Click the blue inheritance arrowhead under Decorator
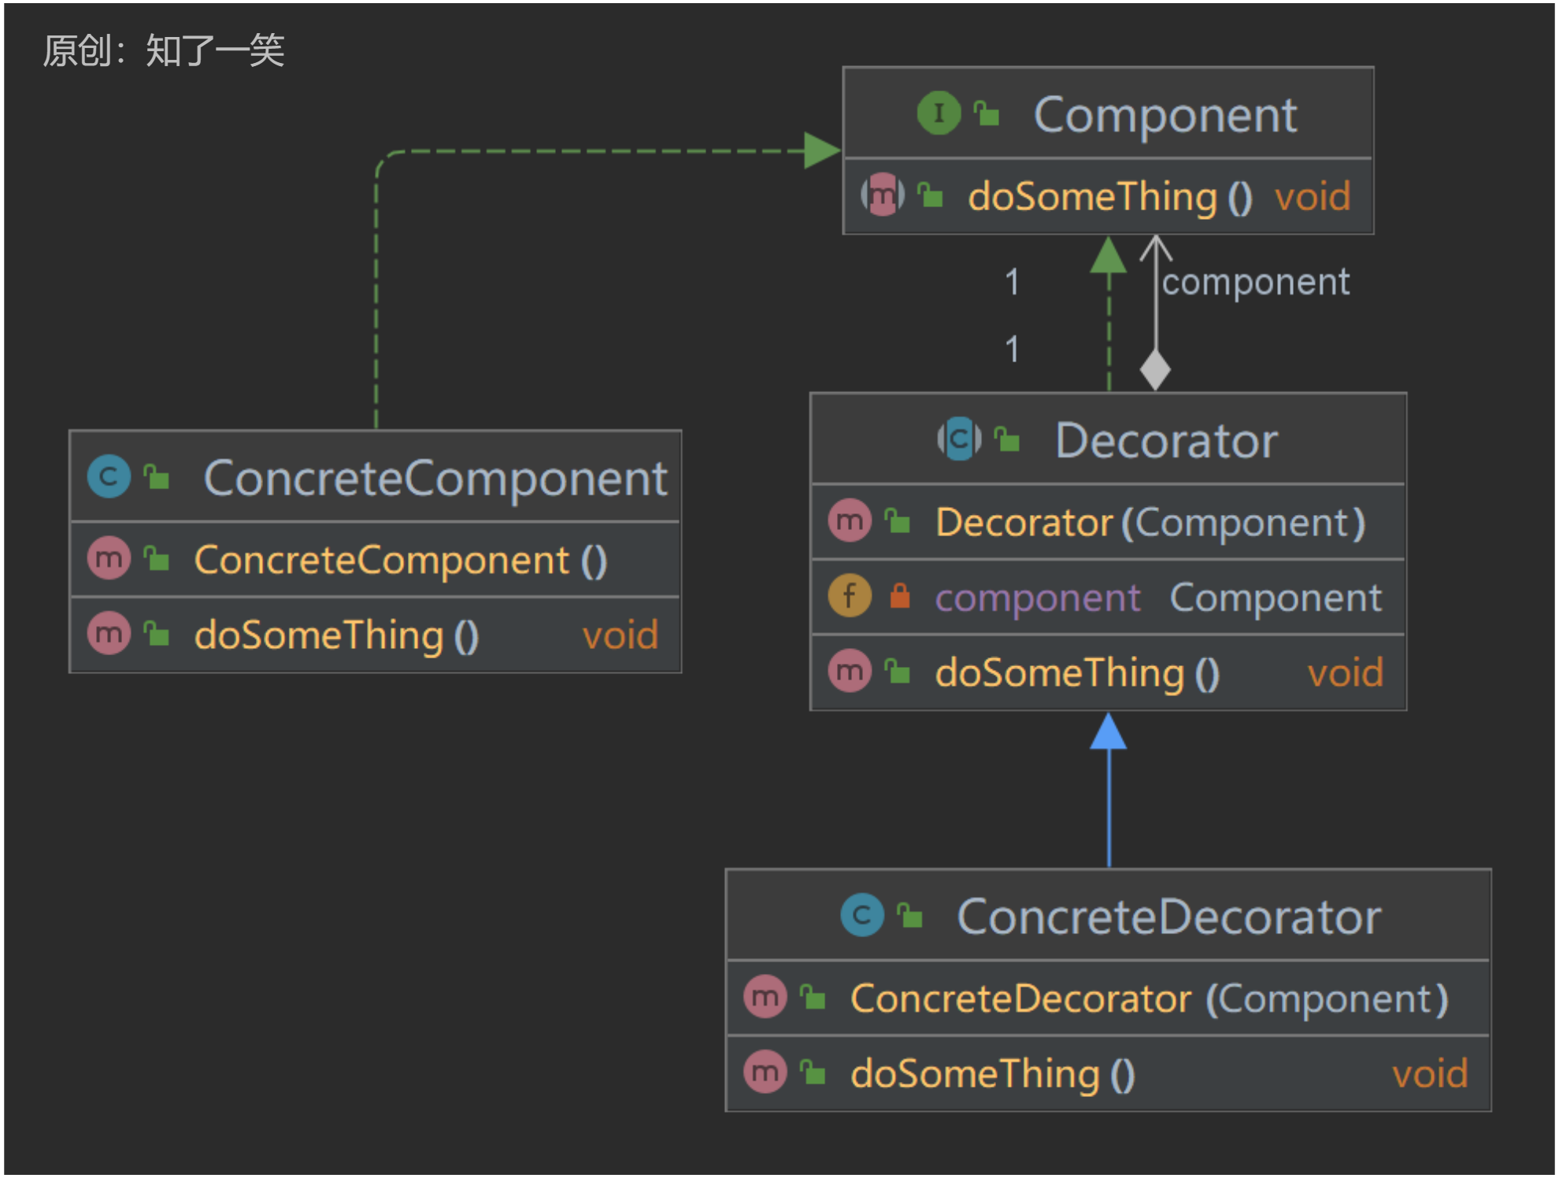The width and height of the screenshot is (1559, 1178). pyautogui.click(x=1109, y=732)
